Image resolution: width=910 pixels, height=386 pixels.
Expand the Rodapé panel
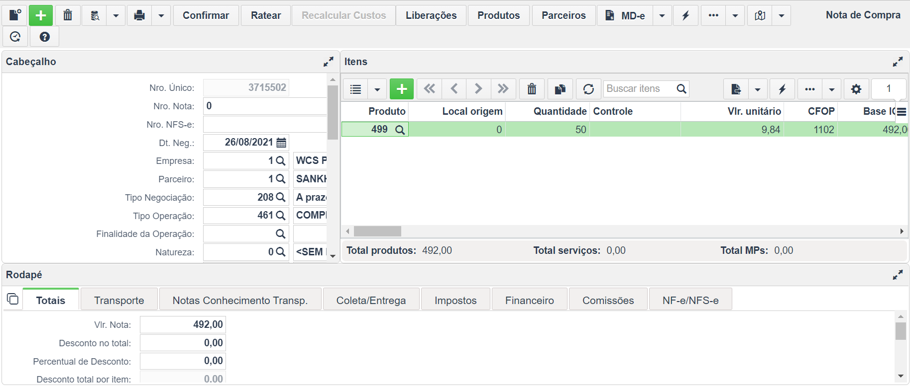(x=898, y=275)
